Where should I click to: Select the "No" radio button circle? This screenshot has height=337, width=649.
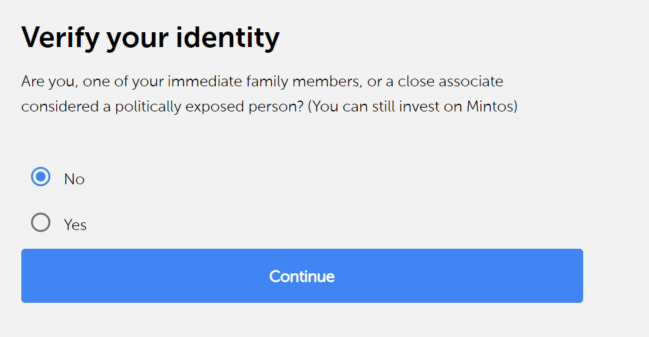point(41,177)
